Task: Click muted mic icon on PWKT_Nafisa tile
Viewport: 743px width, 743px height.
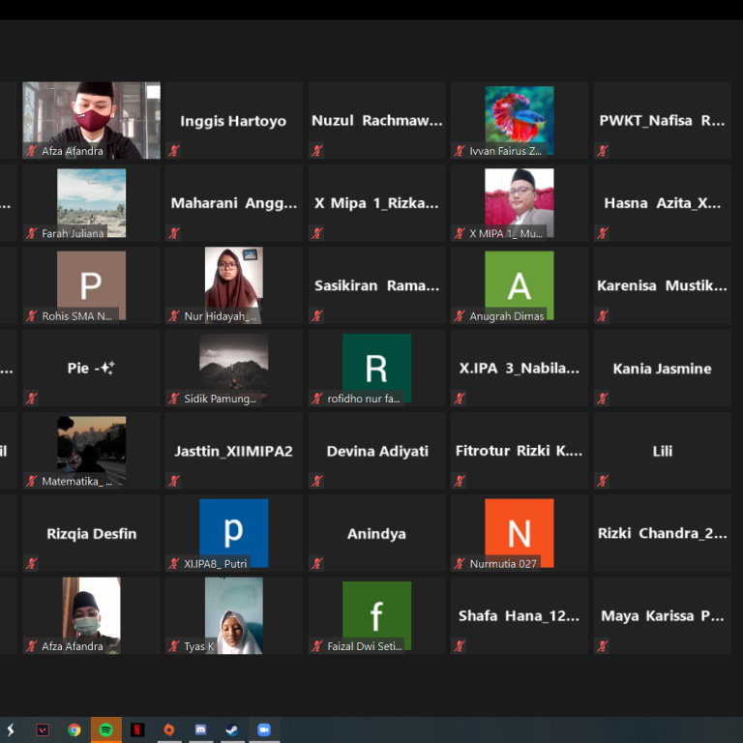Action: 603,151
